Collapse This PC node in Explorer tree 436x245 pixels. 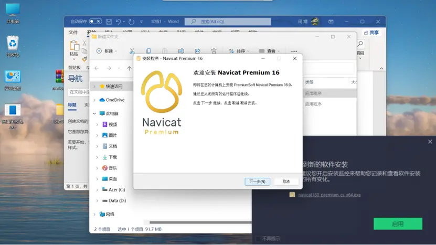click(x=94, y=113)
